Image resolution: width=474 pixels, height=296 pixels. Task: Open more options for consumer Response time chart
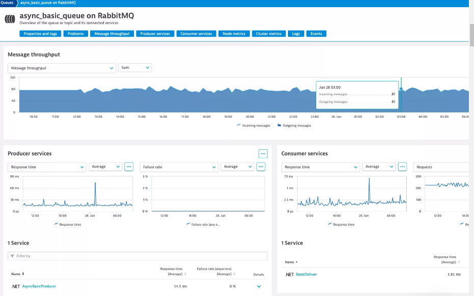point(402,167)
